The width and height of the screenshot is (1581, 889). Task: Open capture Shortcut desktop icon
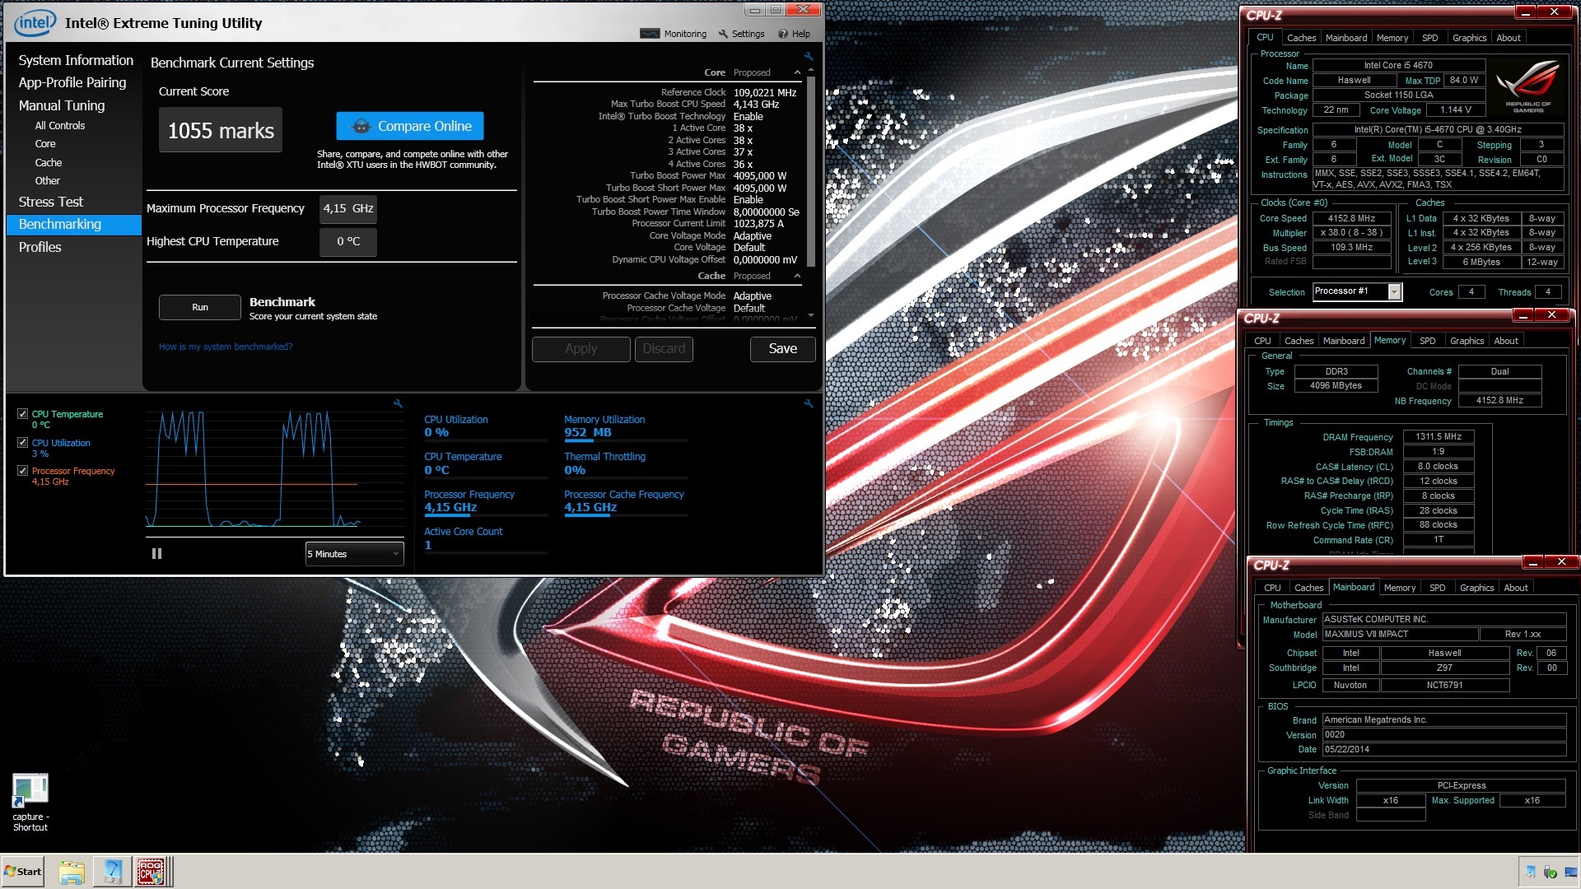click(30, 803)
